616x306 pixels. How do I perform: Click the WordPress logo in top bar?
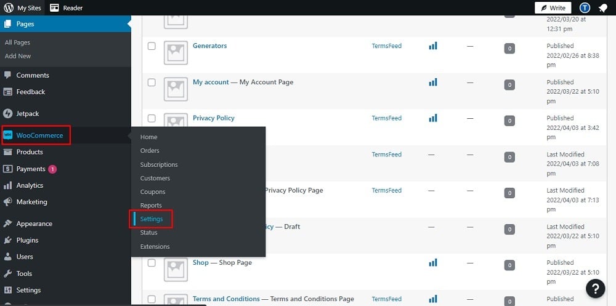point(9,7)
